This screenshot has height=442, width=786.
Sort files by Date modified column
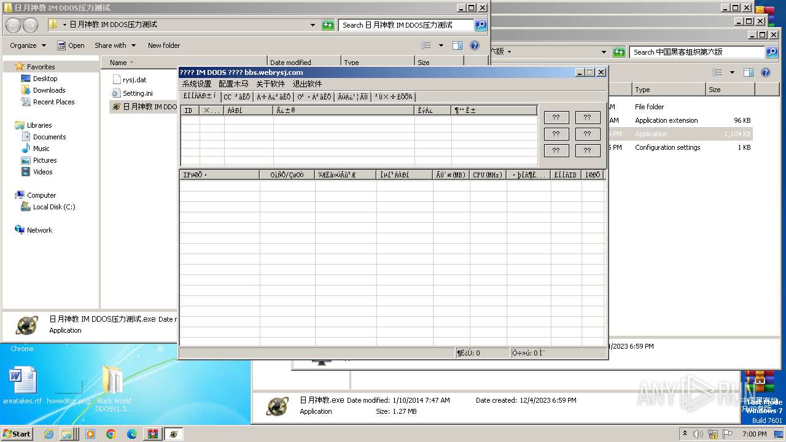[x=304, y=63]
